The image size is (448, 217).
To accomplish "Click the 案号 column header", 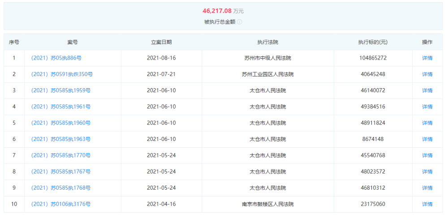I will pos(73,42).
